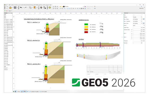Viewport: 149px width, 96px height.
Task: Click the 'SCHÉMA' heading on drawing
Action: click(81, 39)
